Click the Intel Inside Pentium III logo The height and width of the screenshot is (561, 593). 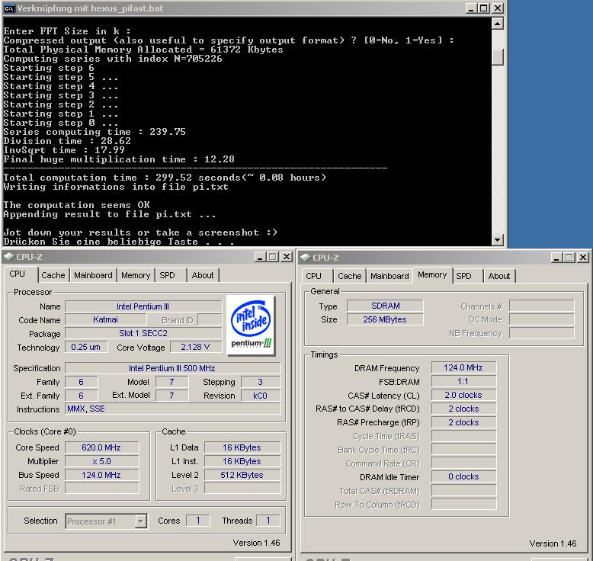[251, 325]
